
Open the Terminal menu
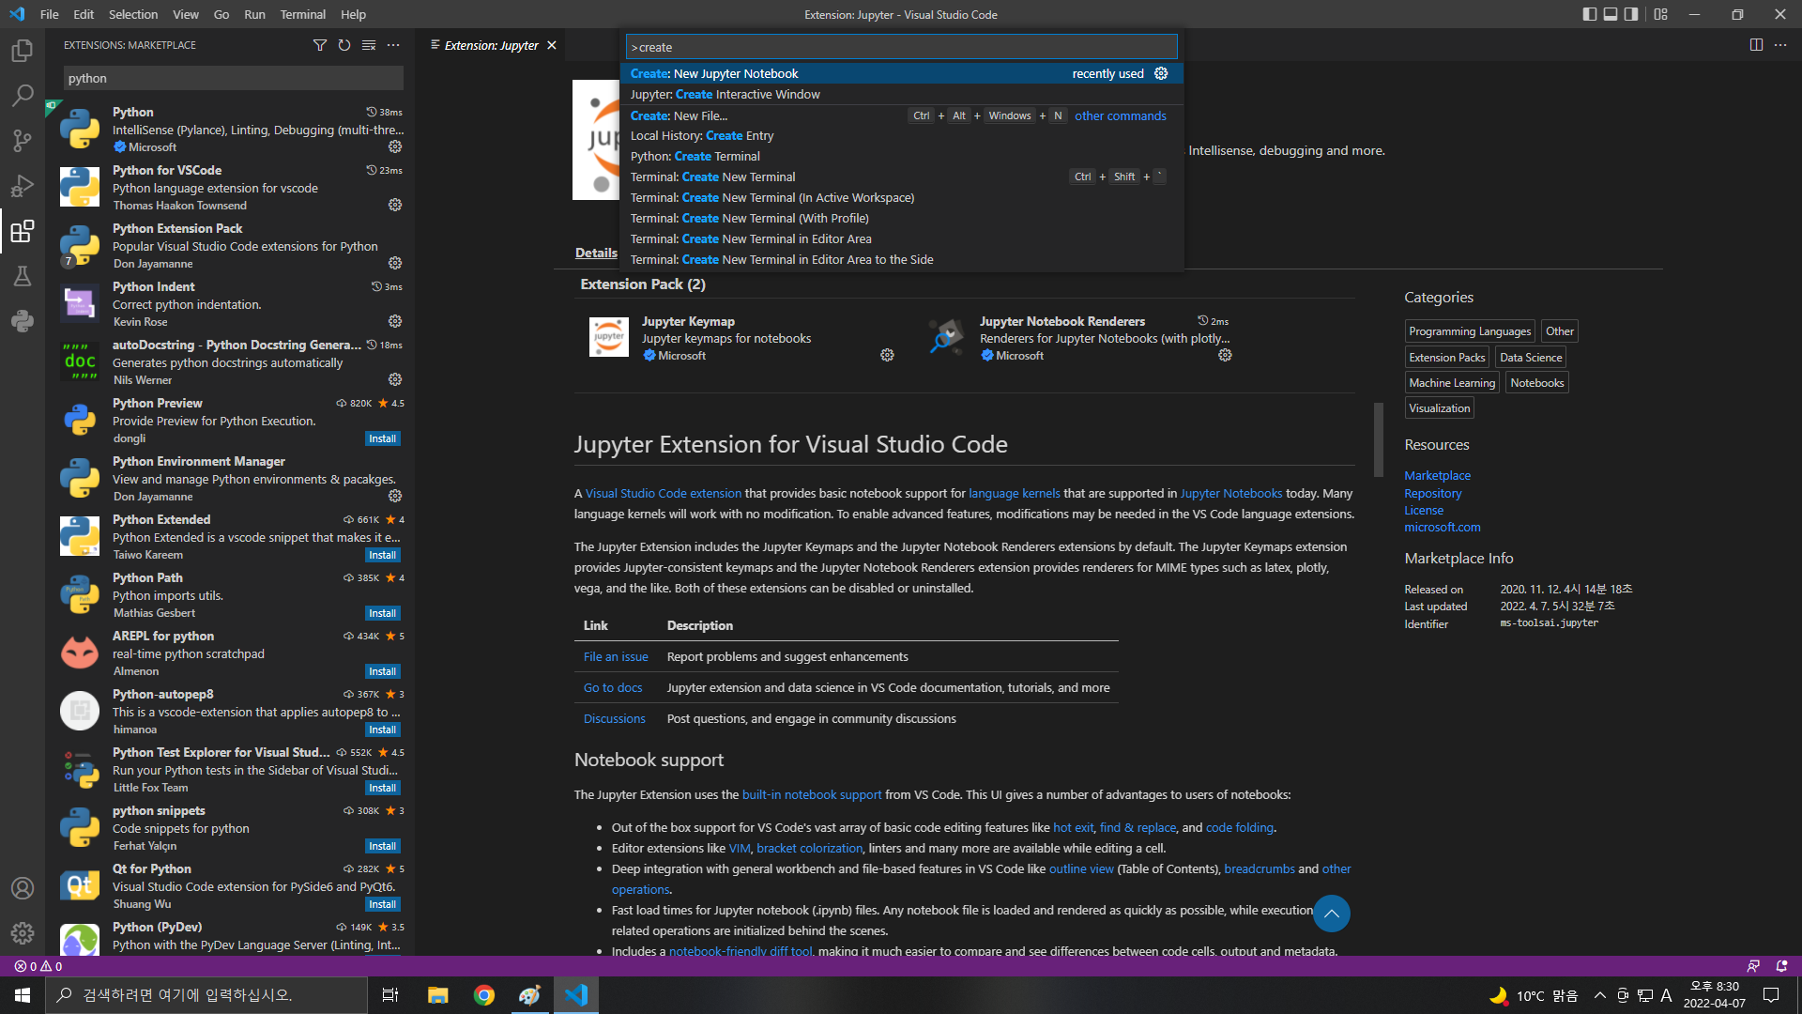point(302,14)
